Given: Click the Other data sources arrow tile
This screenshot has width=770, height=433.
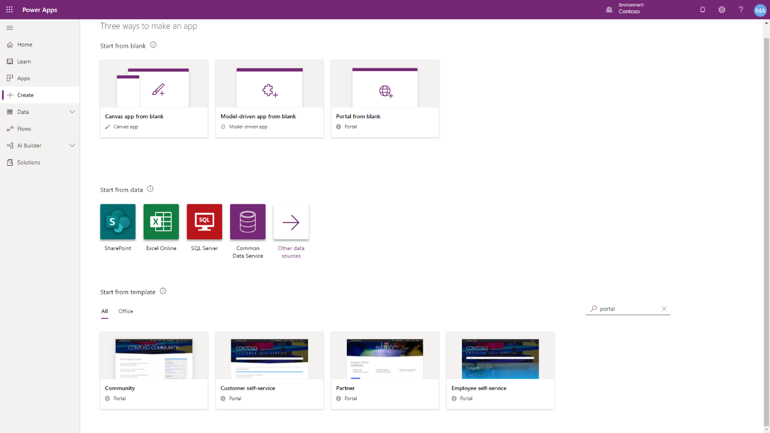Looking at the screenshot, I should (291, 222).
